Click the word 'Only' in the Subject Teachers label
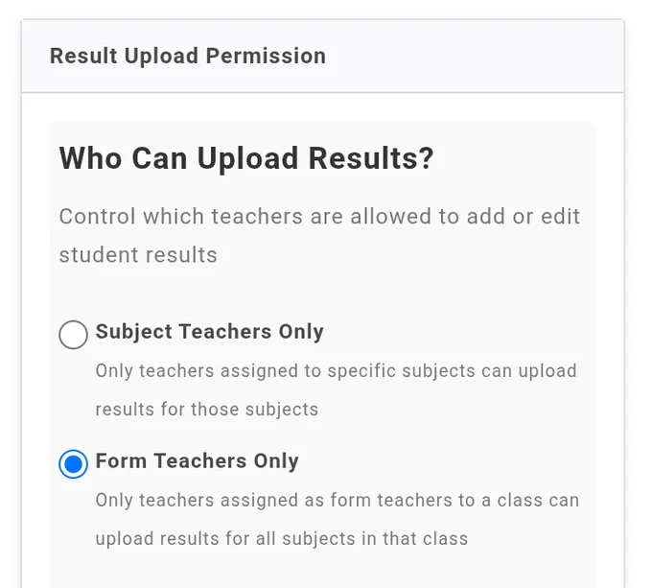The height and width of the screenshot is (588, 652). coord(301,332)
